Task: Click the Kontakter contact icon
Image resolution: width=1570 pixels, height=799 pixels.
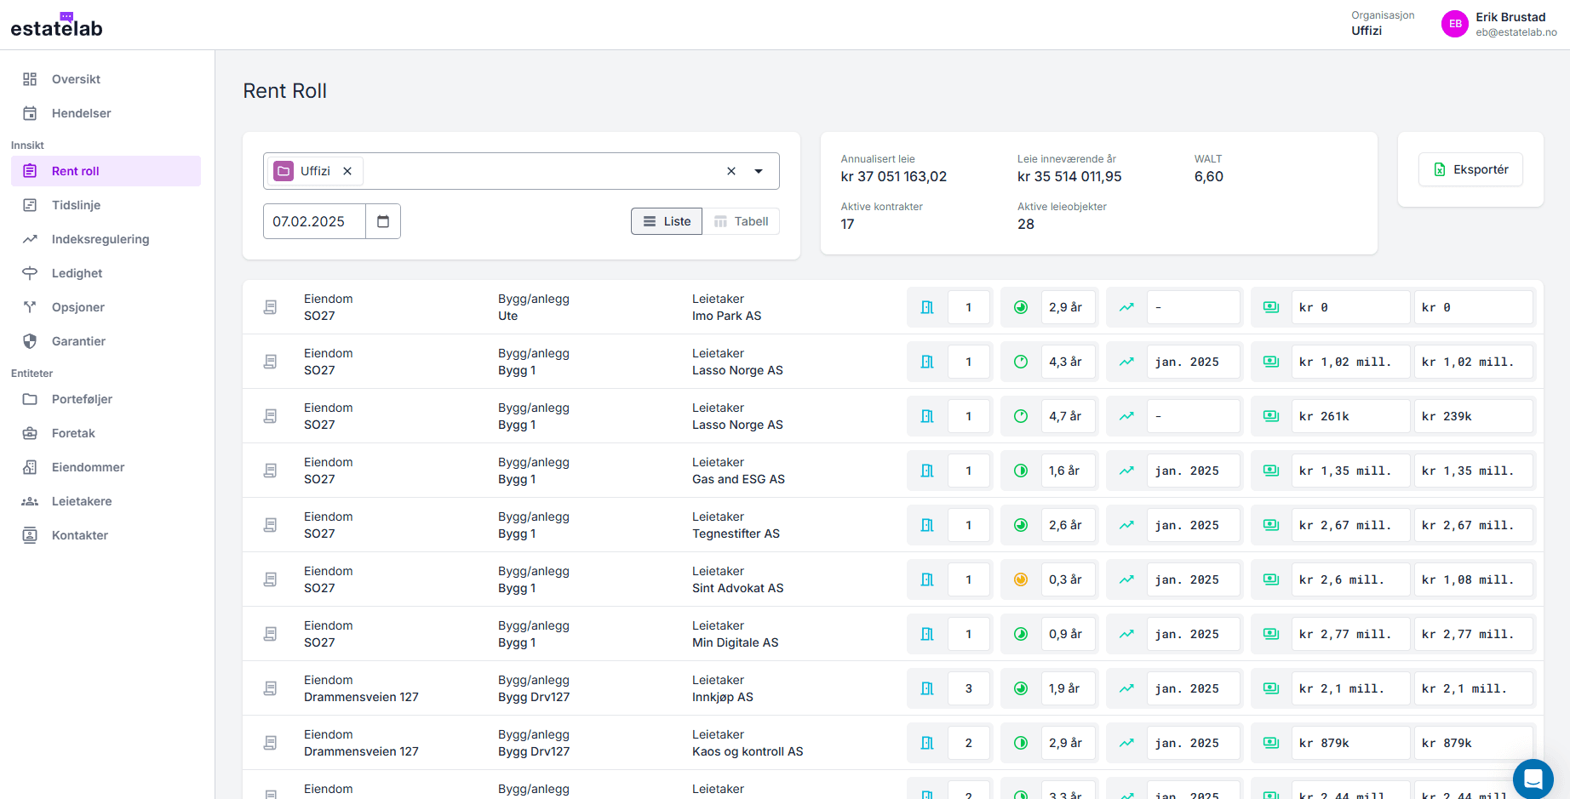Action: coord(30,535)
